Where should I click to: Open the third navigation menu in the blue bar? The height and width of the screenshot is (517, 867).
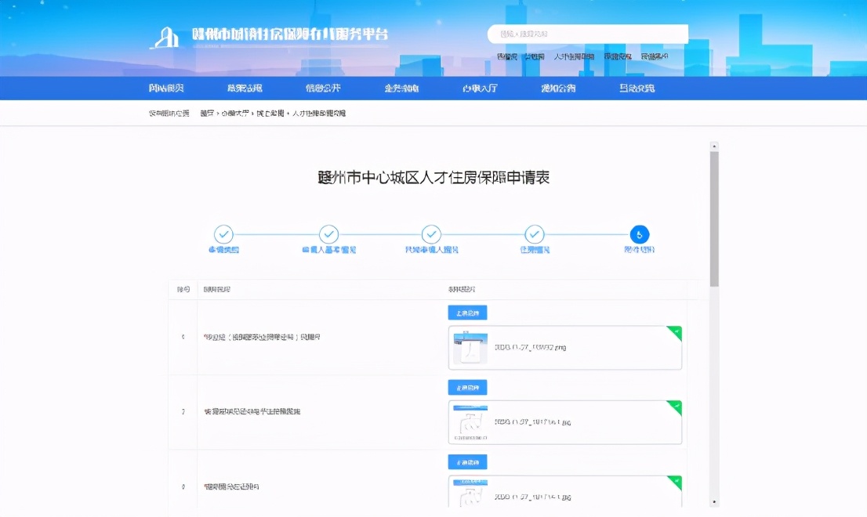tap(322, 87)
